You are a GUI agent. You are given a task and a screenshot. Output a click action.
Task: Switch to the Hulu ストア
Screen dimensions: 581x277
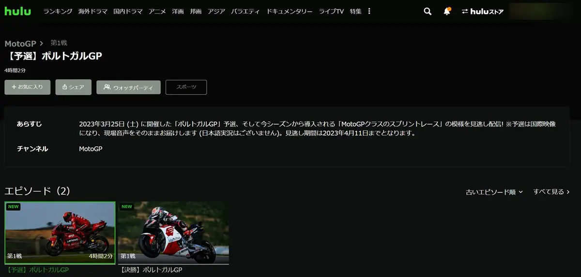point(482,11)
